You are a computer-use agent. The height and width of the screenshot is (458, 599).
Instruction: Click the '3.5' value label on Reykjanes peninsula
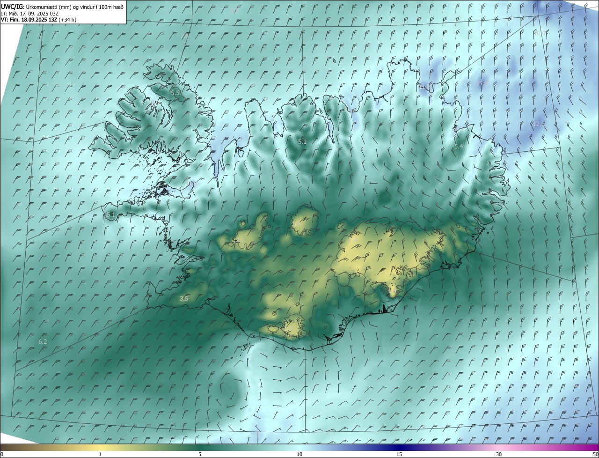point(184,298)
